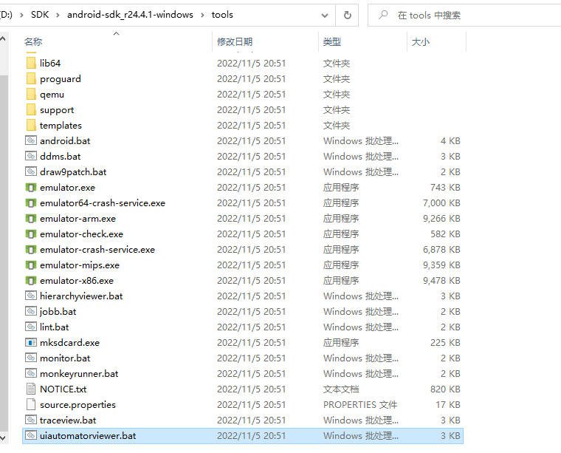Click the modified date of traceview.bat

click(251, 420)
